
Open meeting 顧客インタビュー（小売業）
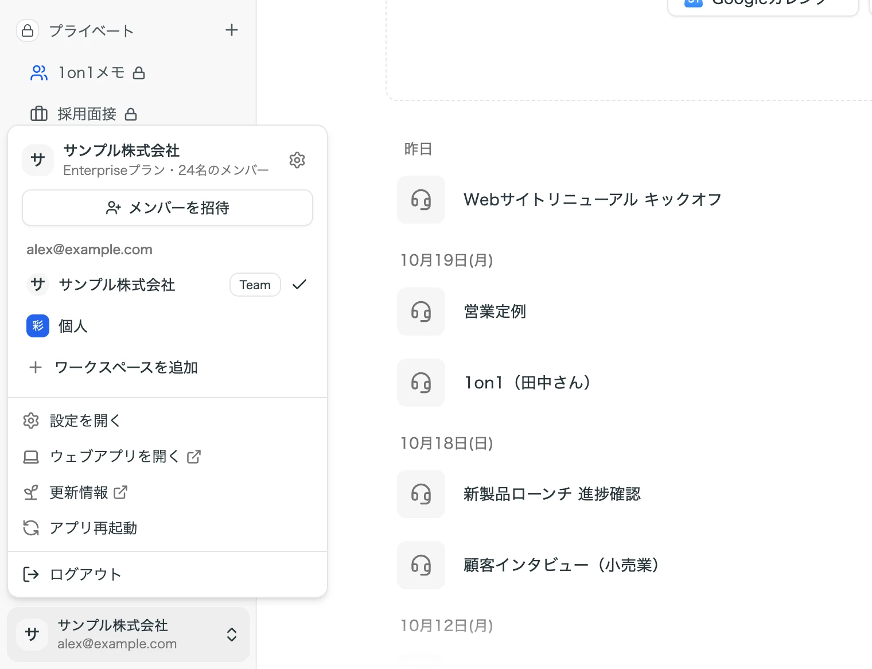(561, 565)
